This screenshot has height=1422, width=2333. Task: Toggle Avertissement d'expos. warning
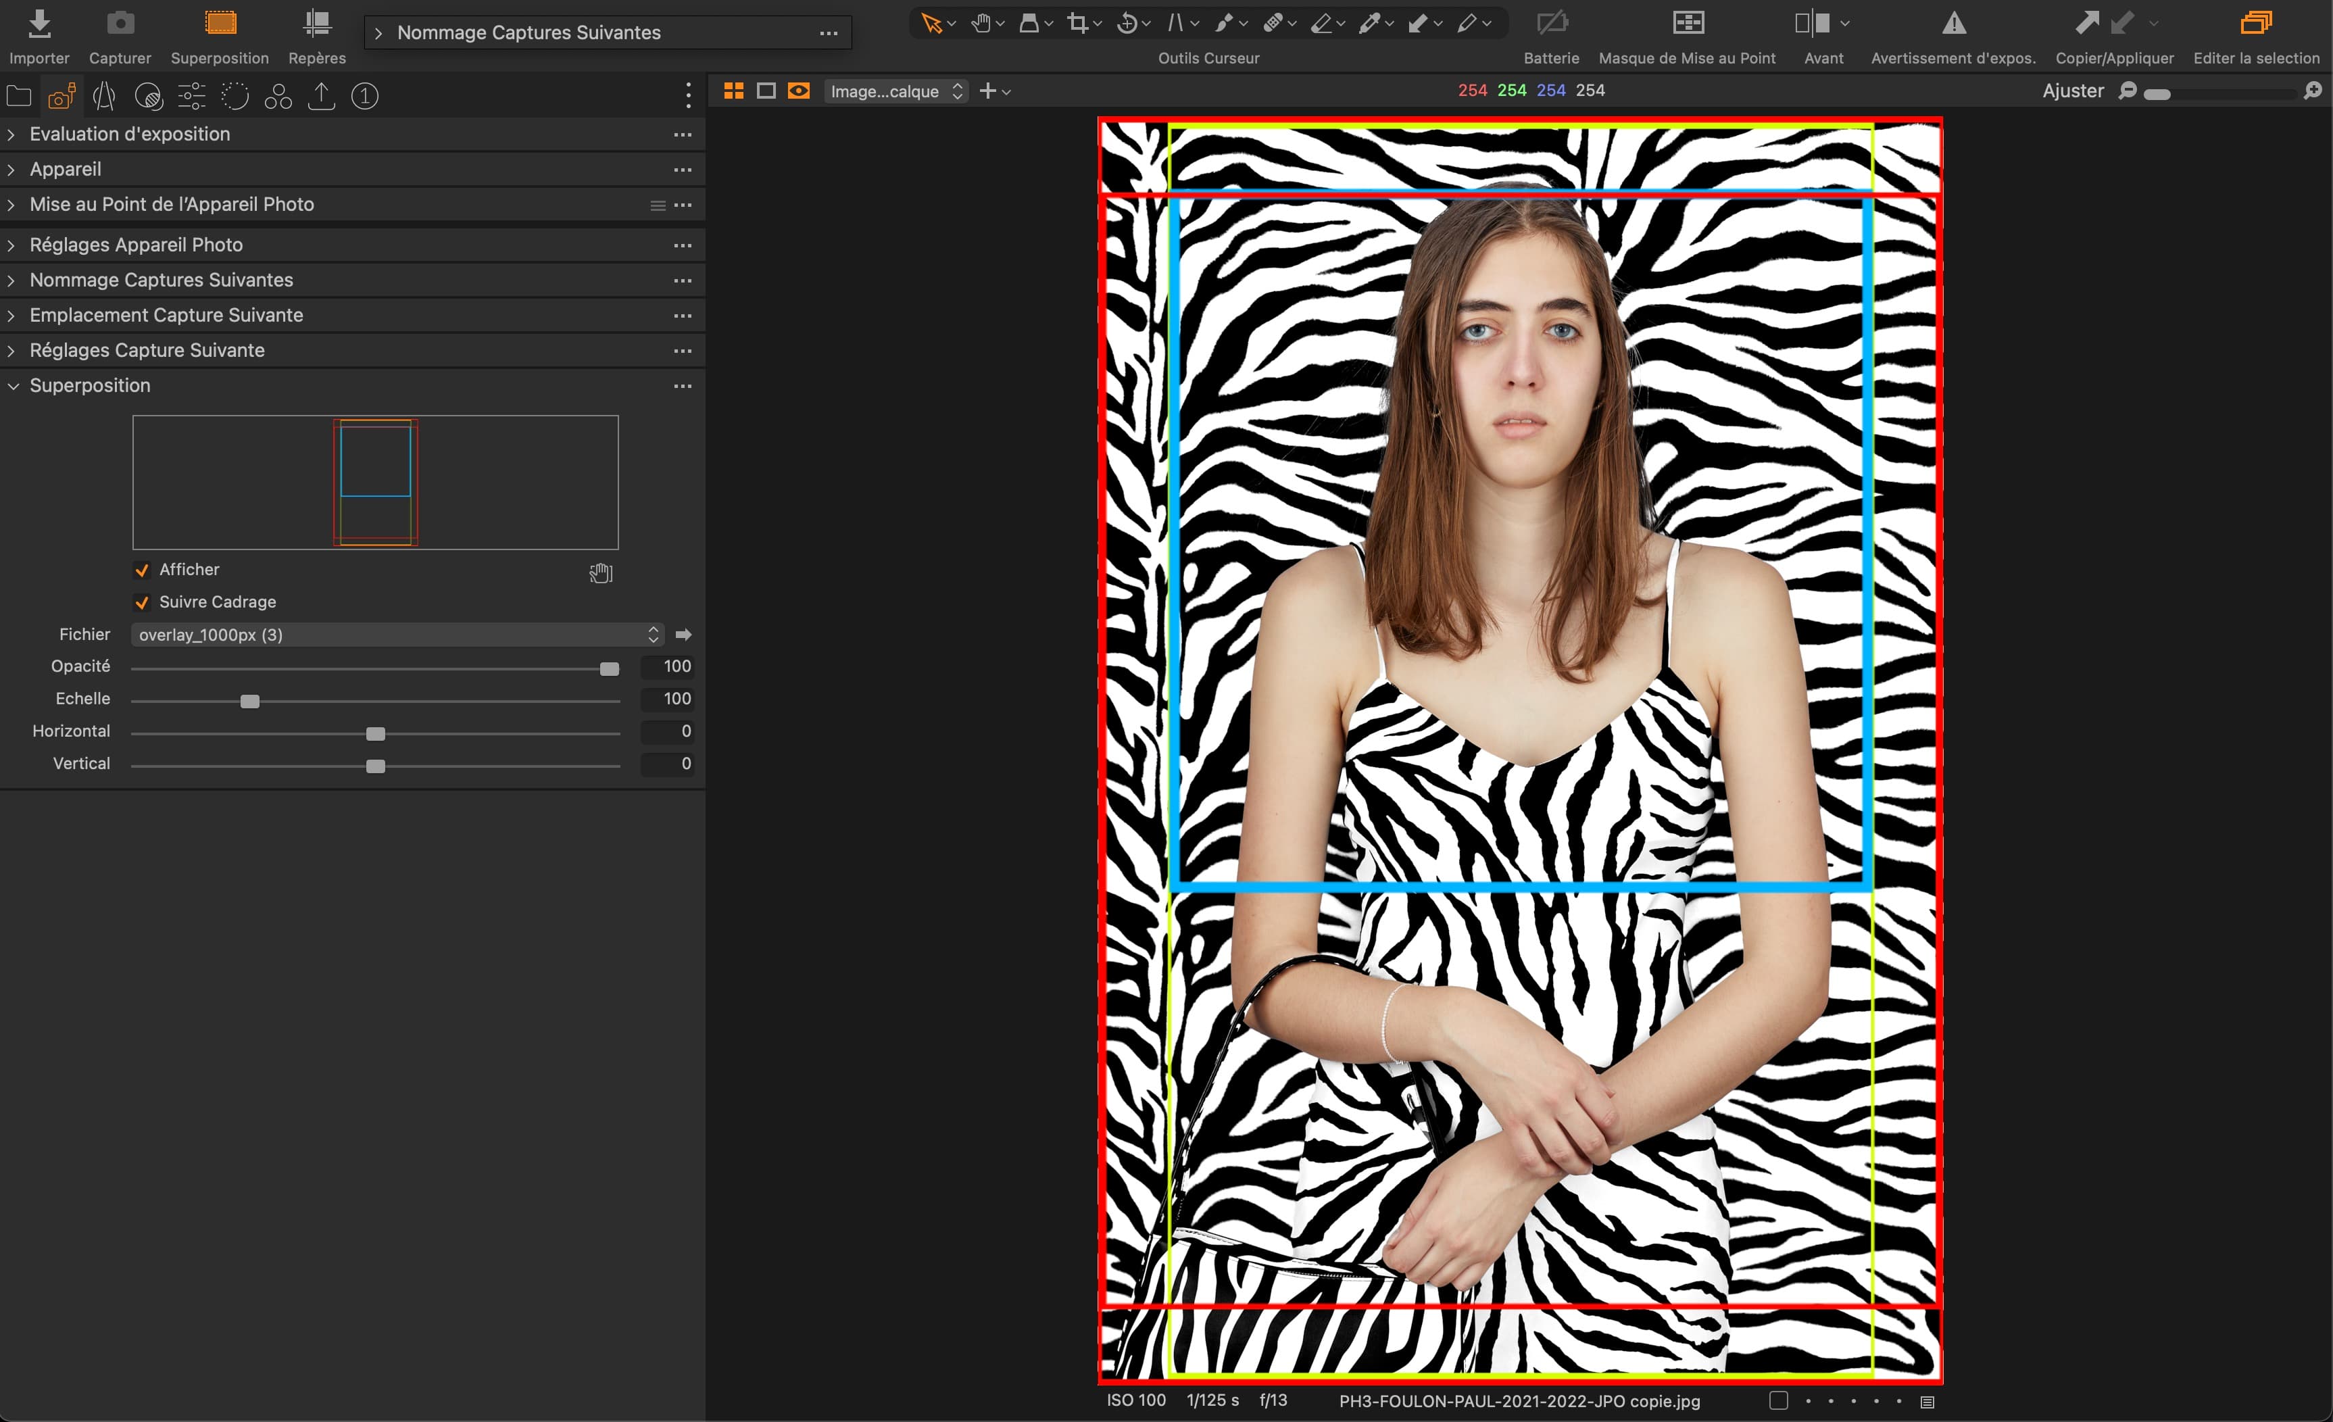[1953, 23]
